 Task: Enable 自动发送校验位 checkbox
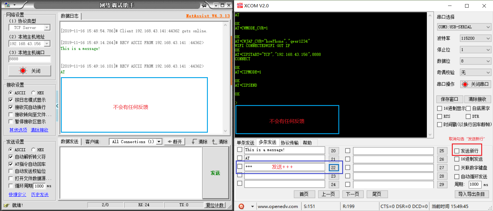pyautogui.click(x=11, y=171)
